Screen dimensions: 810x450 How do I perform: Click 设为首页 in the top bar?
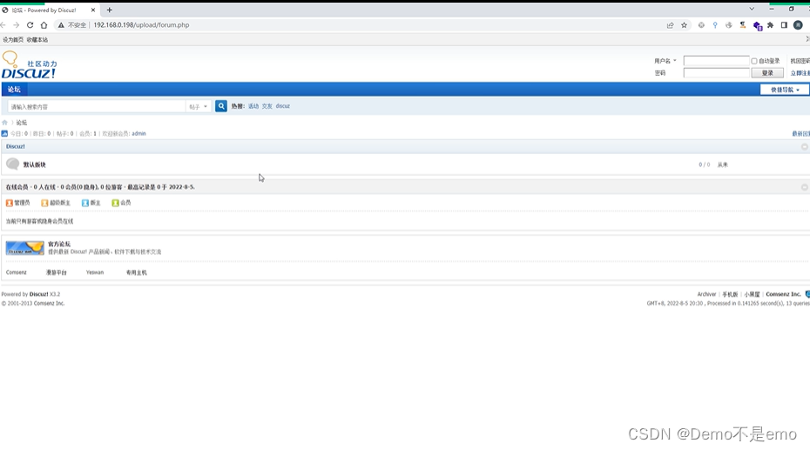tap(13, 40)
